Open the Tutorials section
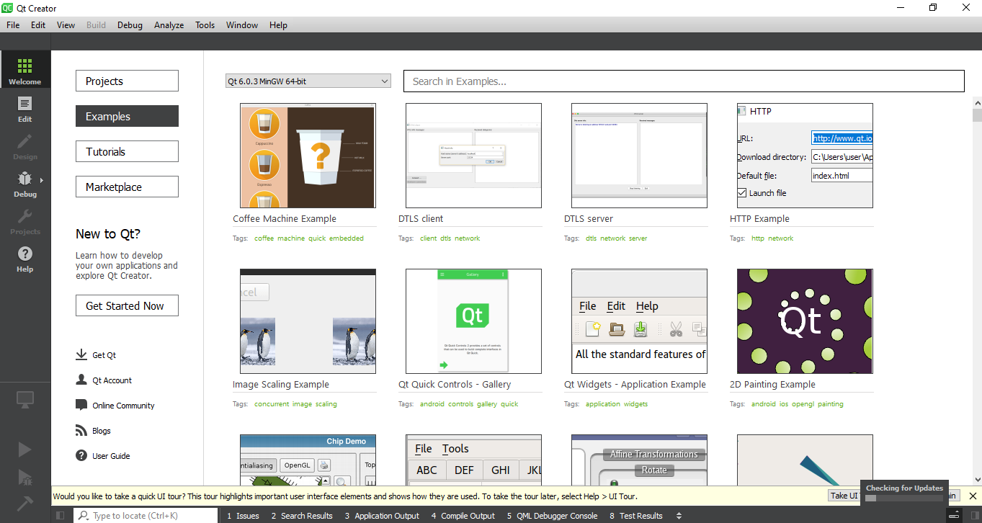982x523 pixels. (127, 151)
